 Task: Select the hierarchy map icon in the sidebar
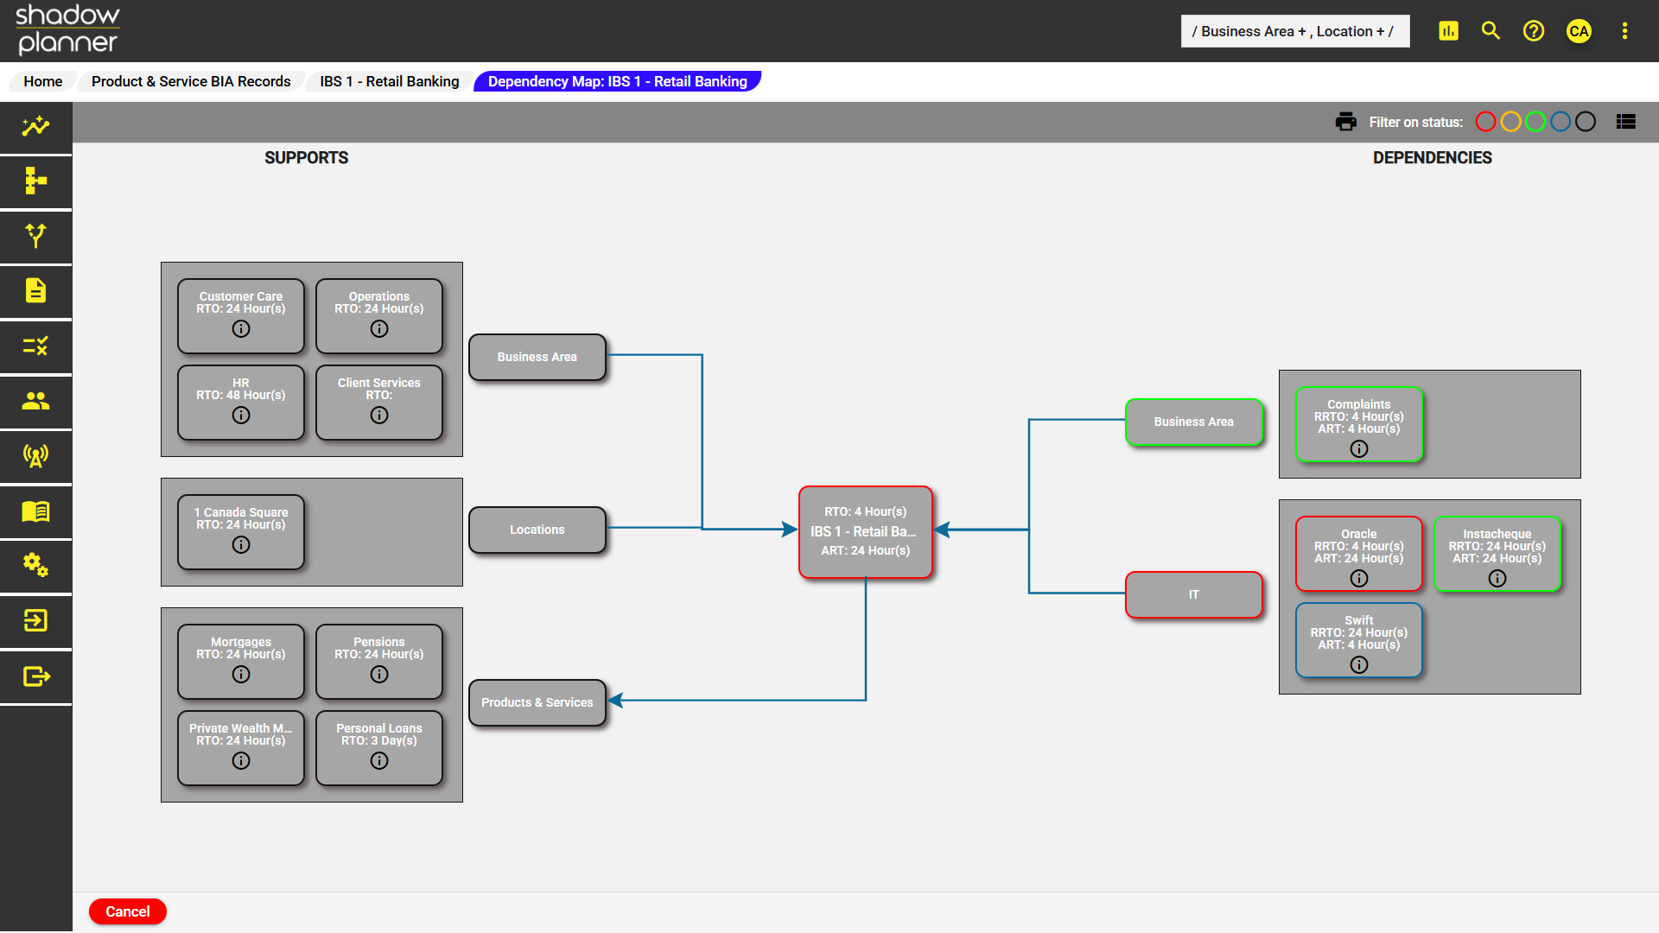pyautogui.click(x=35, y=182)
